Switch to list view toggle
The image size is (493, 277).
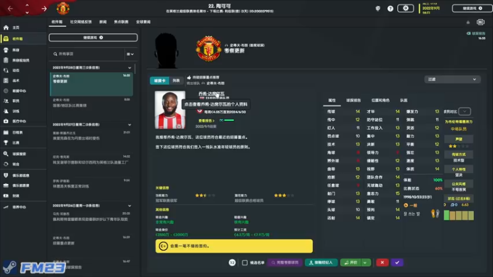[176, 81]
